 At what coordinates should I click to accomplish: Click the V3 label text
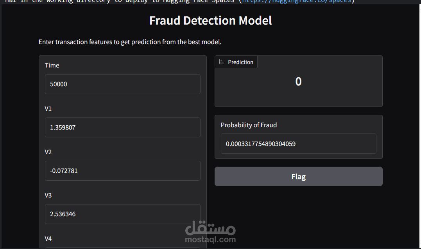(x=48, y=195)
